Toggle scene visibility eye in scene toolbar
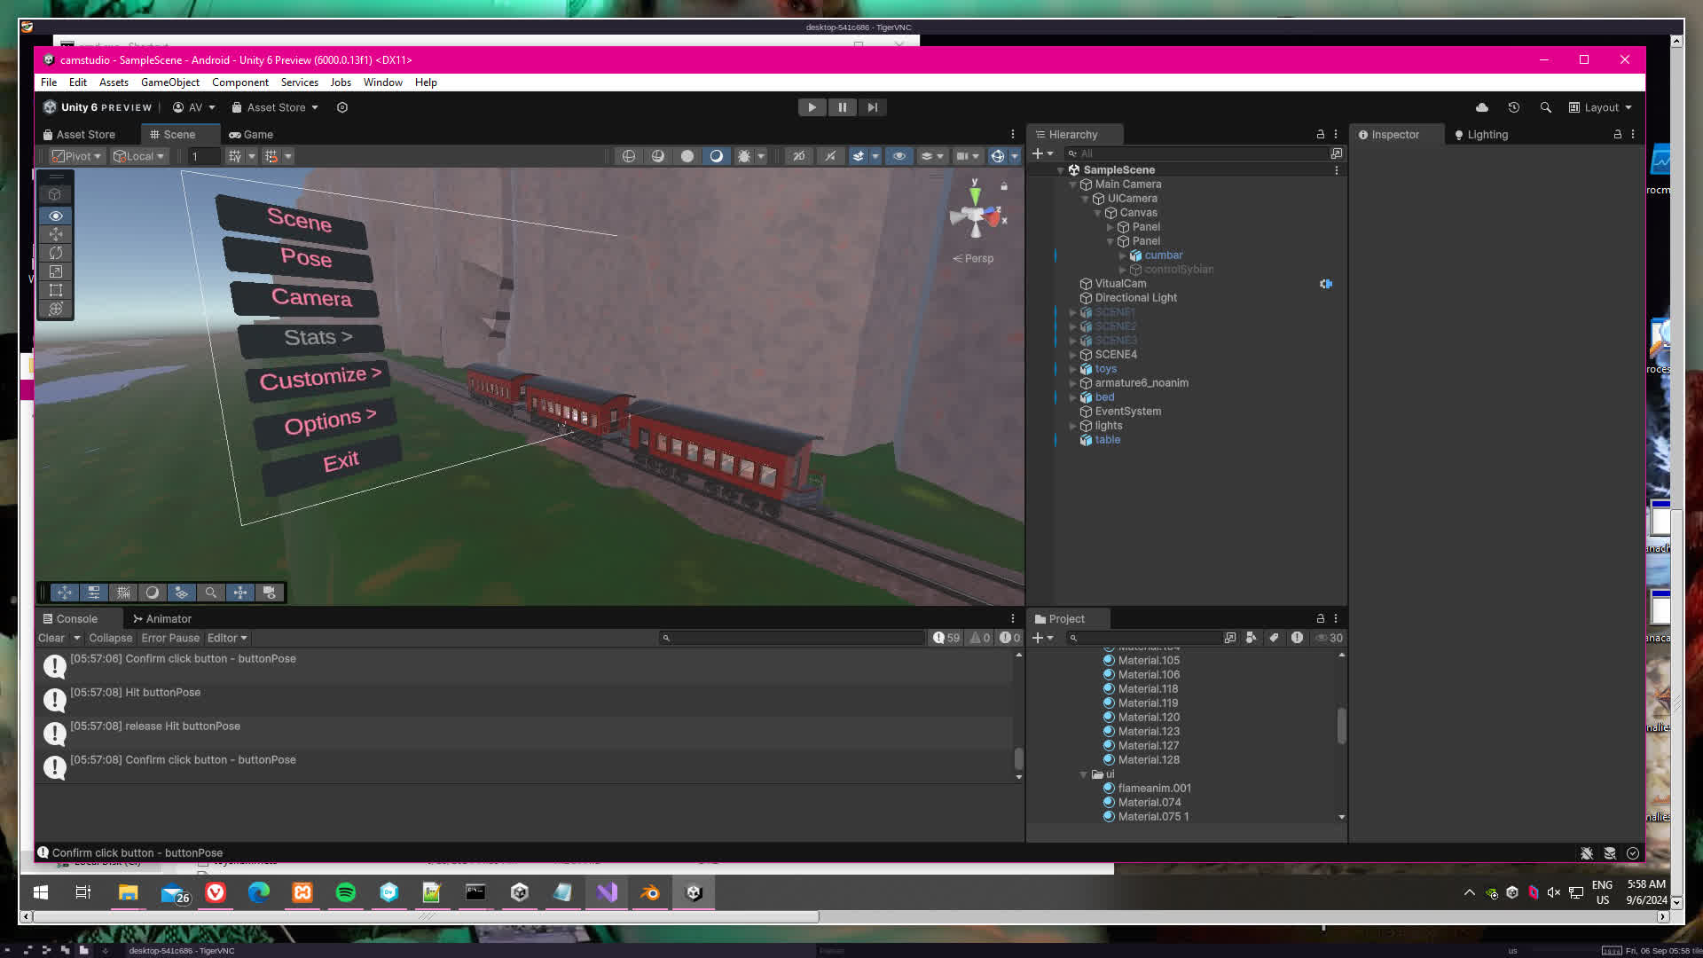The width and height of the screenshot is (1703, 958). coord(899,156)
